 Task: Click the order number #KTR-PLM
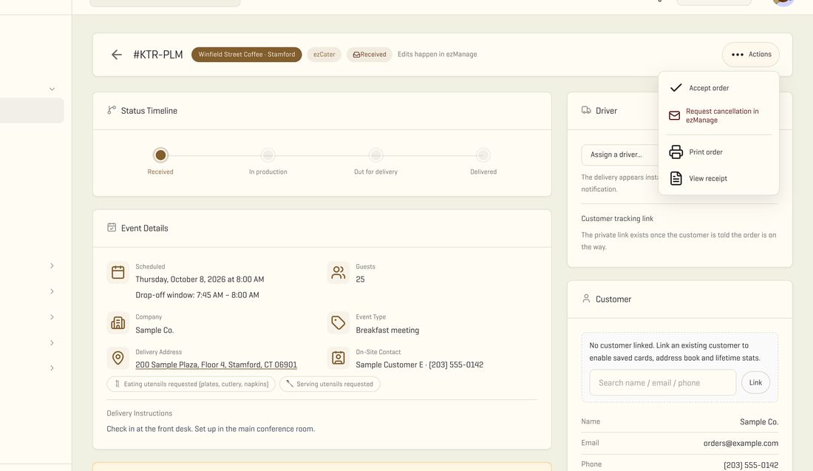[158, 55]
